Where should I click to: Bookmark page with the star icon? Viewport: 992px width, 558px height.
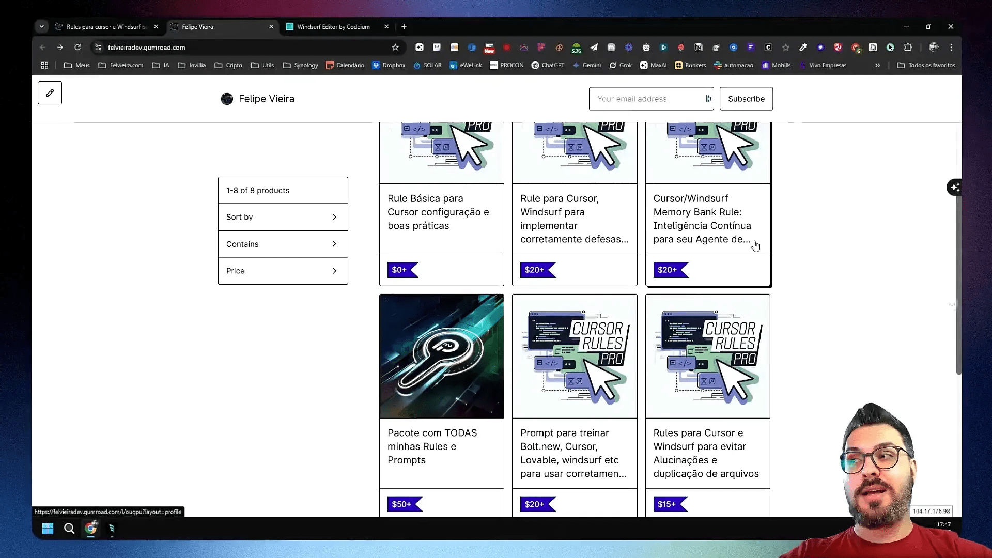[x=395, y=47]
